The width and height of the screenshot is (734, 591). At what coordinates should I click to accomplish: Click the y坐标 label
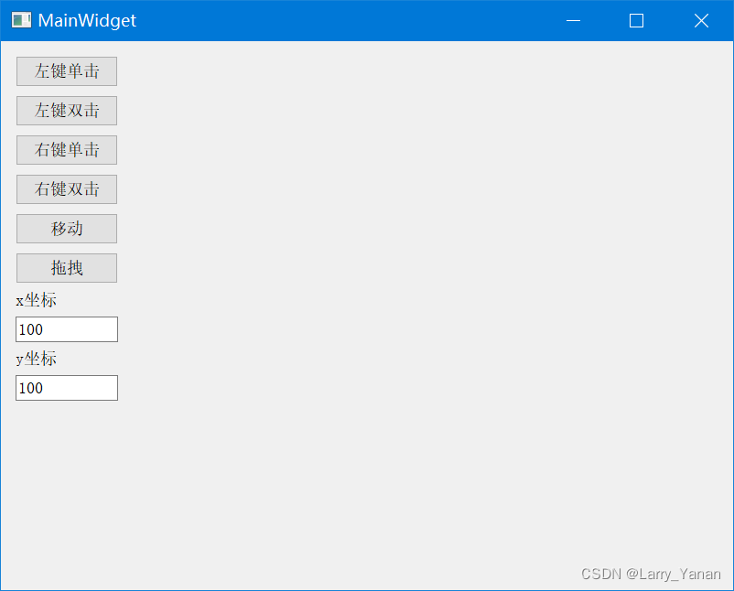(x=36, y=359)
